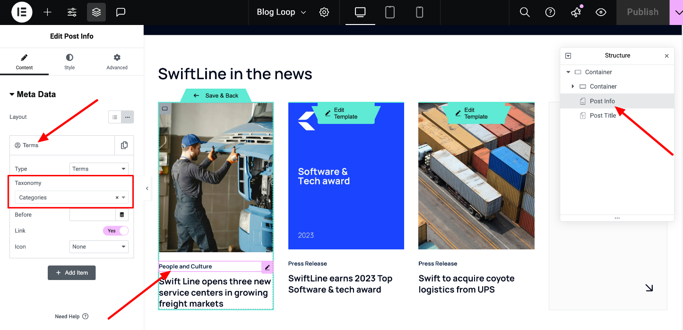This screenshot has width=683, height=330.
Task: Collapse the Terms repeater item
Action: pos(62,145)
